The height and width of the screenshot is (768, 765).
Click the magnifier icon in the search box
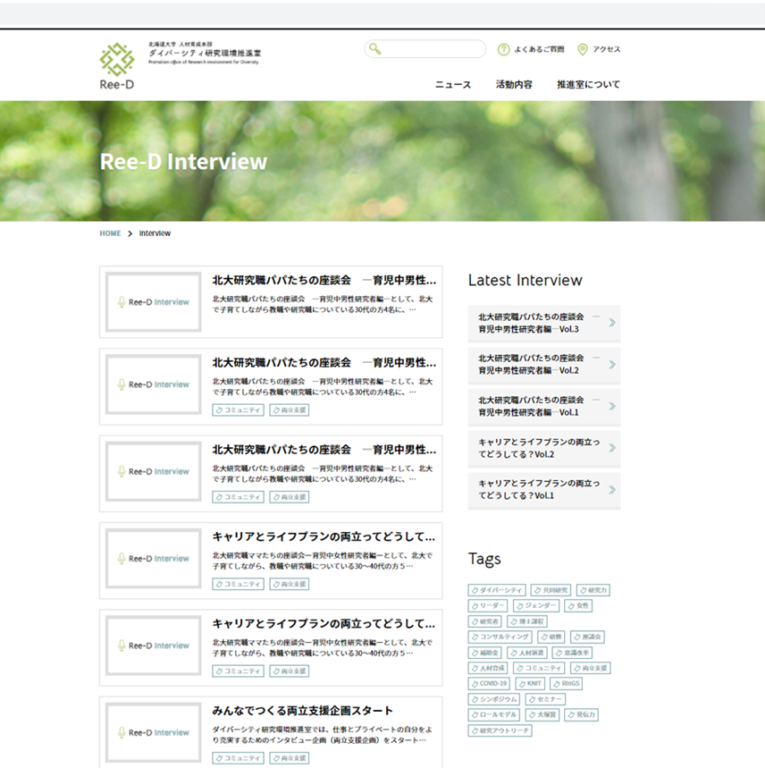point(376,49)
